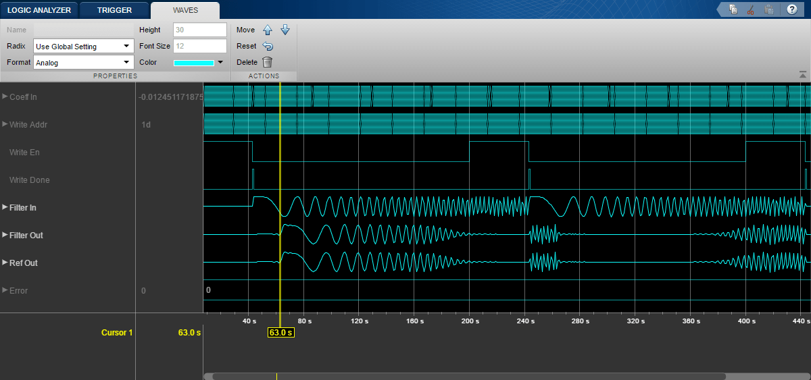The height and width of the screenshot is (380, 811).
Task: Switch to the Logic Analyzer tab
Action: click(x=39, y=10)
